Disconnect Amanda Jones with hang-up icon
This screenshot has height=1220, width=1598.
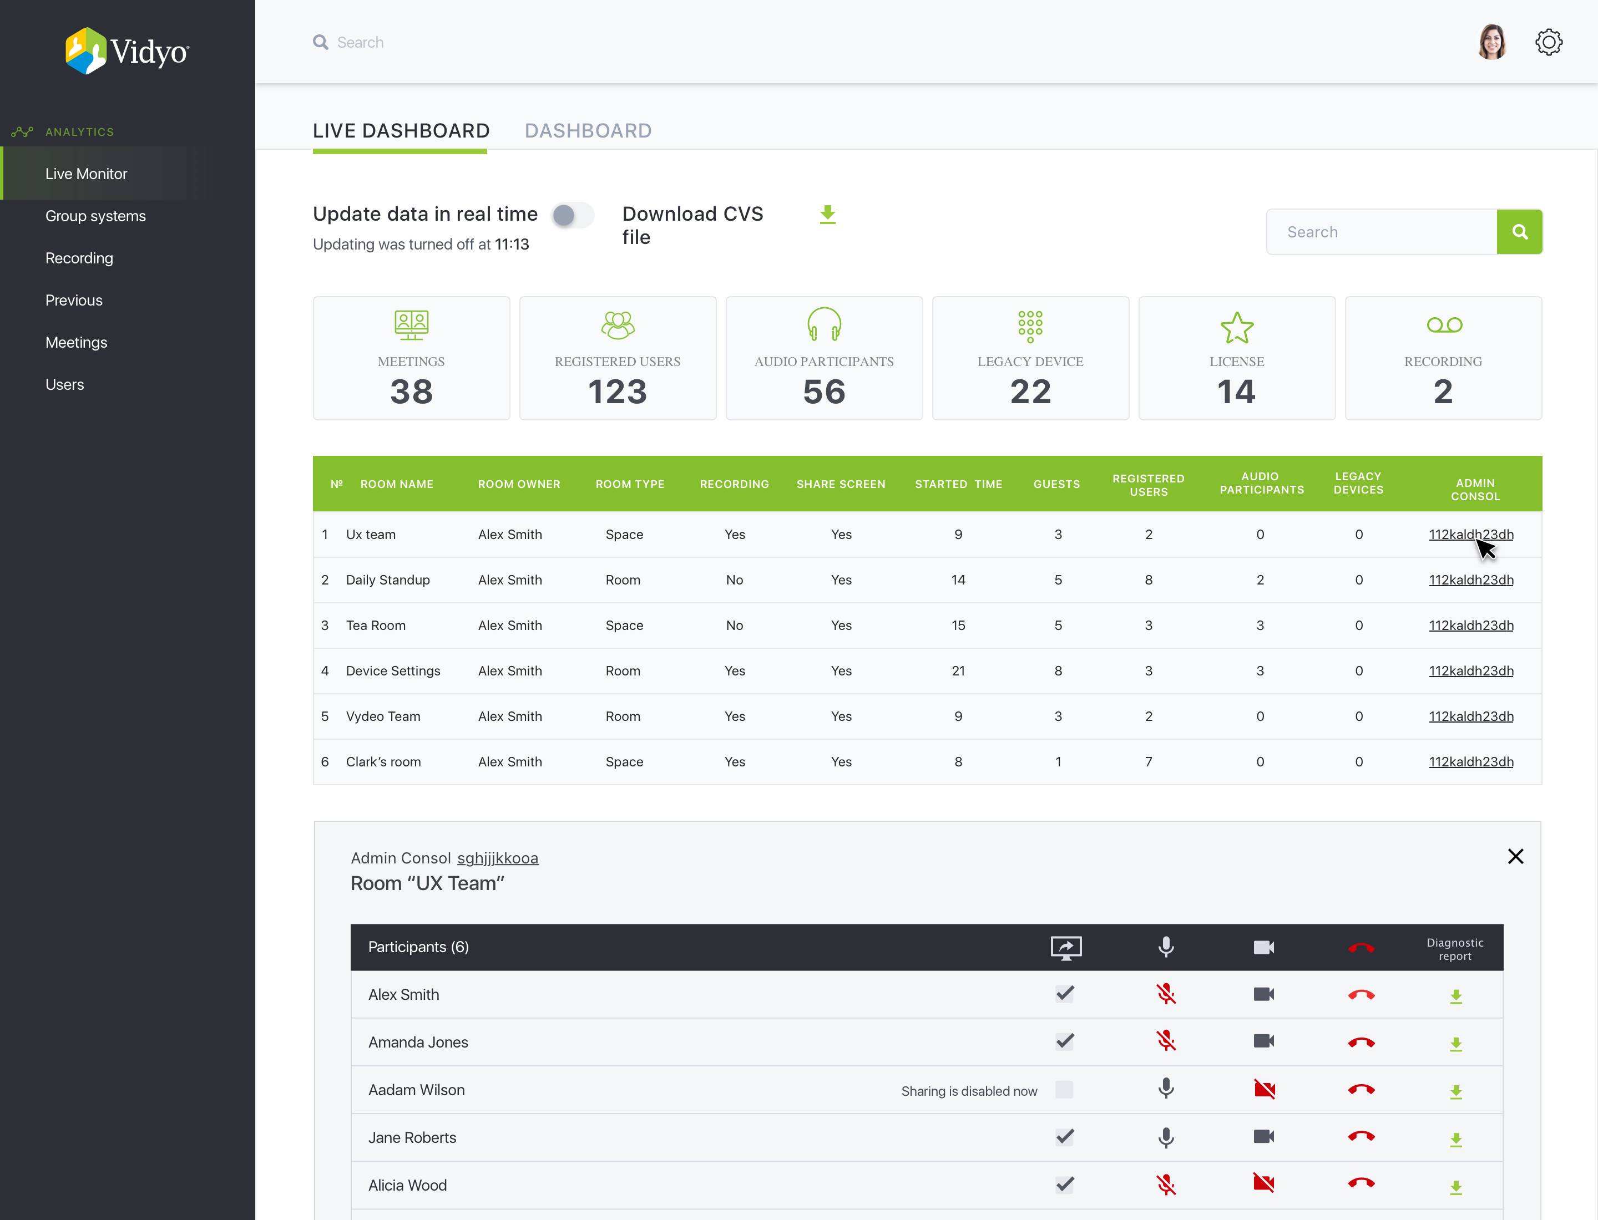tap(1361, 1043)
